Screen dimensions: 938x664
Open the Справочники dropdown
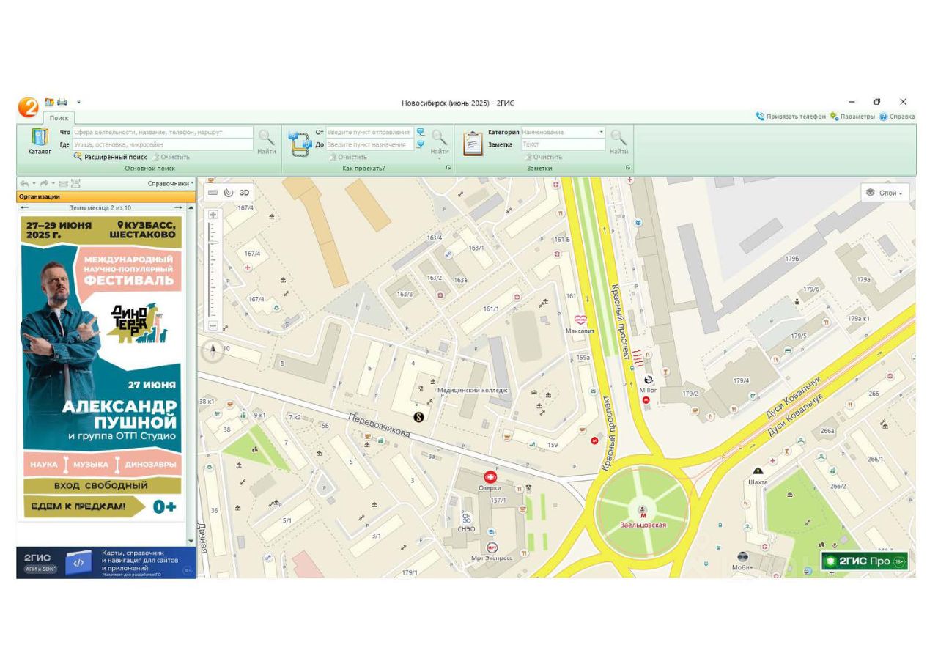tap(171, 183)
